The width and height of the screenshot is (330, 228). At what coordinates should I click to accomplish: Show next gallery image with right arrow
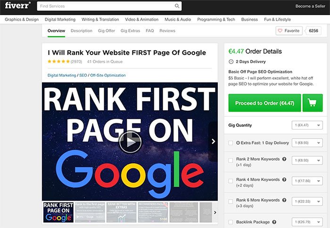pyautogui.click(x=213, y=141)
